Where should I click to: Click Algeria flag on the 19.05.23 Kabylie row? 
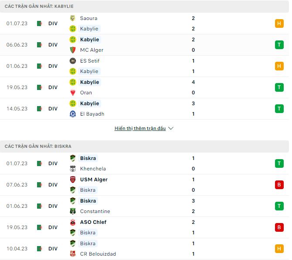(40, 87)
